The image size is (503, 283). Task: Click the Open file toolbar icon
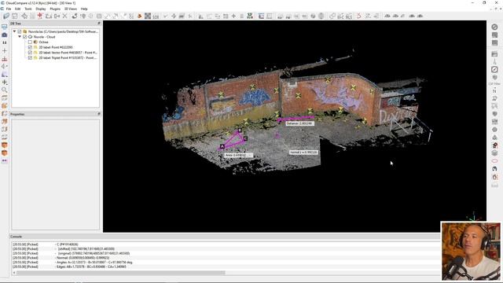point(6,16)
